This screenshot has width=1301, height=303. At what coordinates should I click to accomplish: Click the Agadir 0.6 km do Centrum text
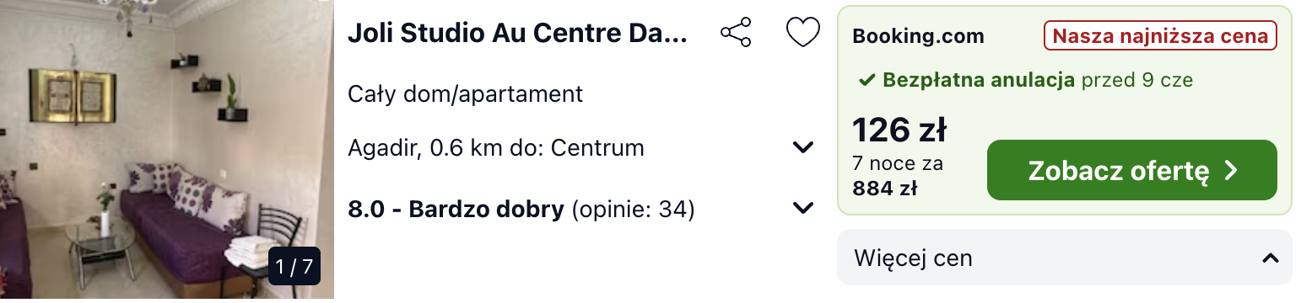pyautogui.click(x=496, y=148)
